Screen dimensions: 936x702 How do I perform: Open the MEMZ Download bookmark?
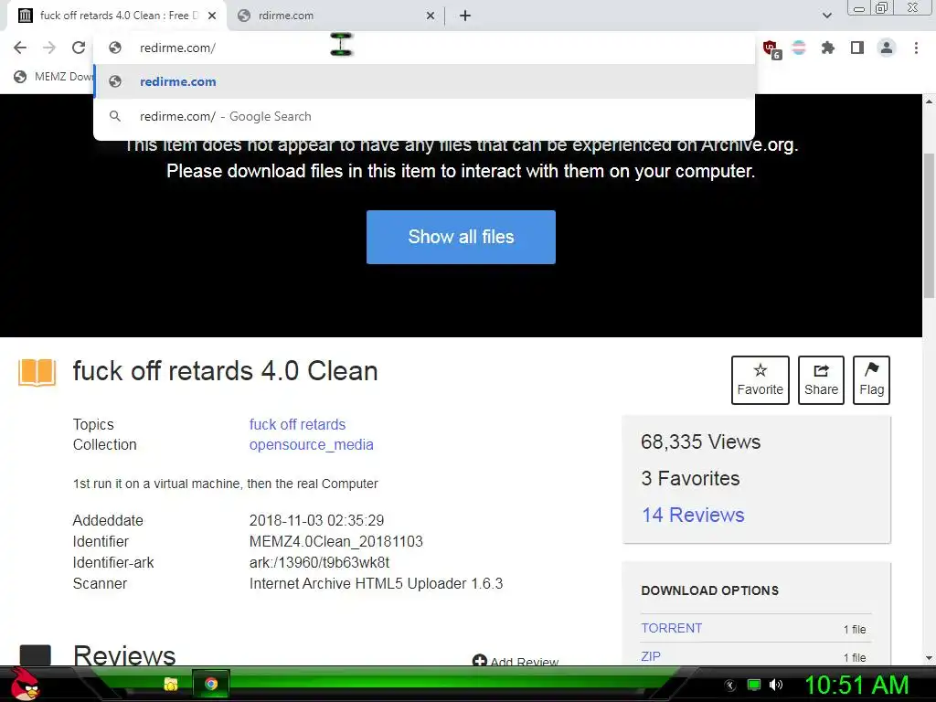pyautogui.click(x=54, y=77)
